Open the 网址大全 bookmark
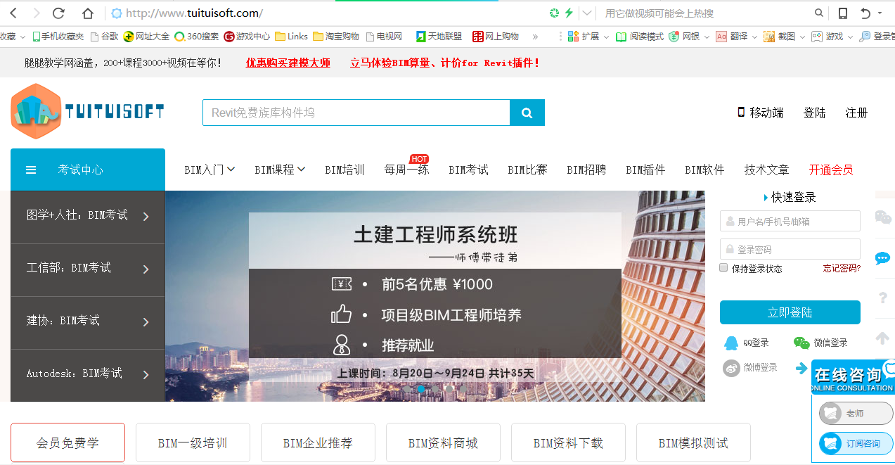 point(146,37)
